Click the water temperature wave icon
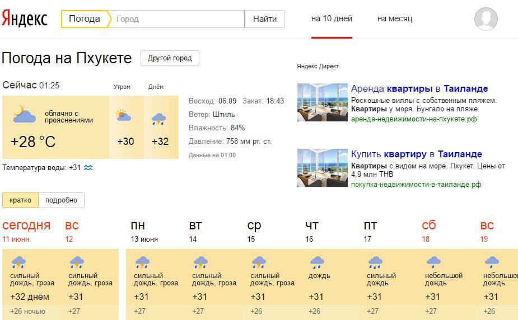This screenshot has width=518, height=320. tap(88, 167)
